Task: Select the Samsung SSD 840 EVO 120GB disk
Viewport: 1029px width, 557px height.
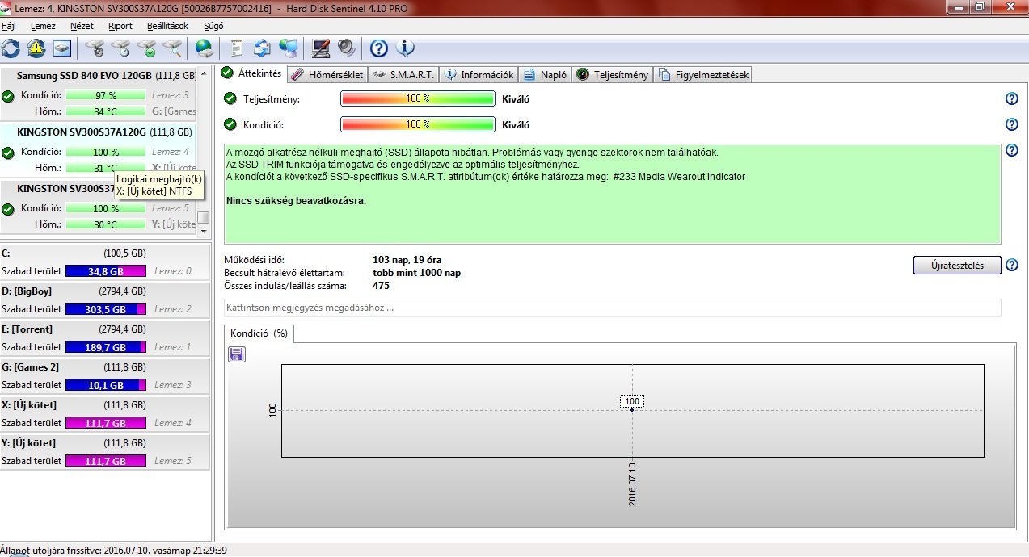Action: coord(99,95)
